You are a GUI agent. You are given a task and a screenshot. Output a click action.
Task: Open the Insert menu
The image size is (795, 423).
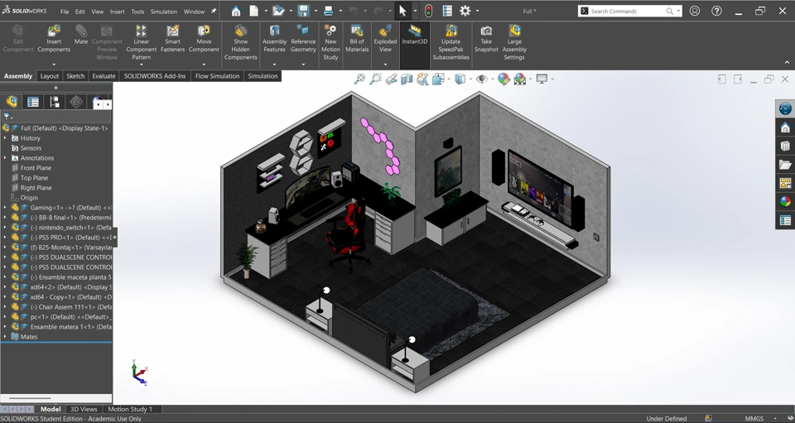(117, 11)
